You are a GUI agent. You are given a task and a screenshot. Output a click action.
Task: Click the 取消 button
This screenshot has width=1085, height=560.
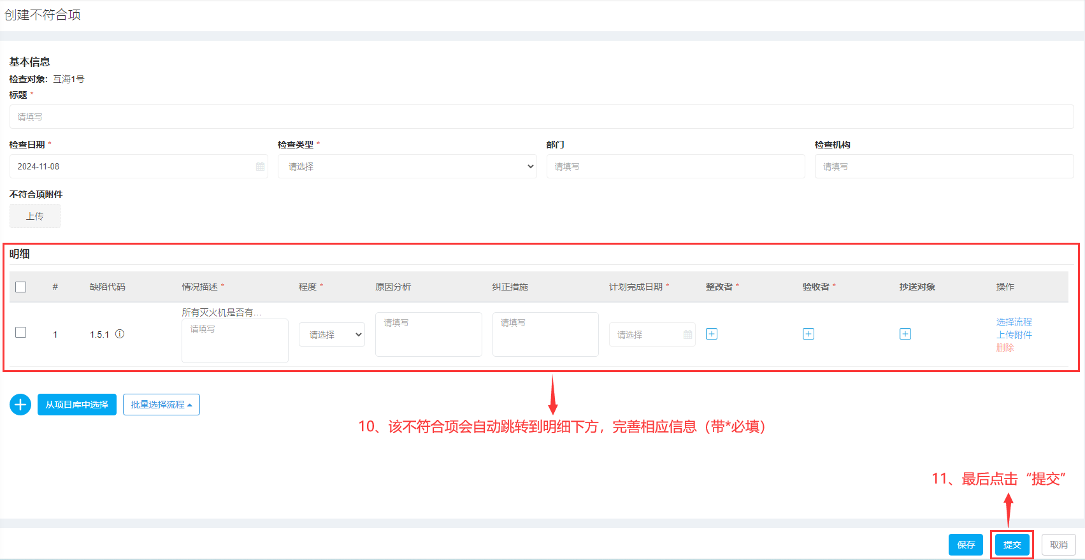1059,545
